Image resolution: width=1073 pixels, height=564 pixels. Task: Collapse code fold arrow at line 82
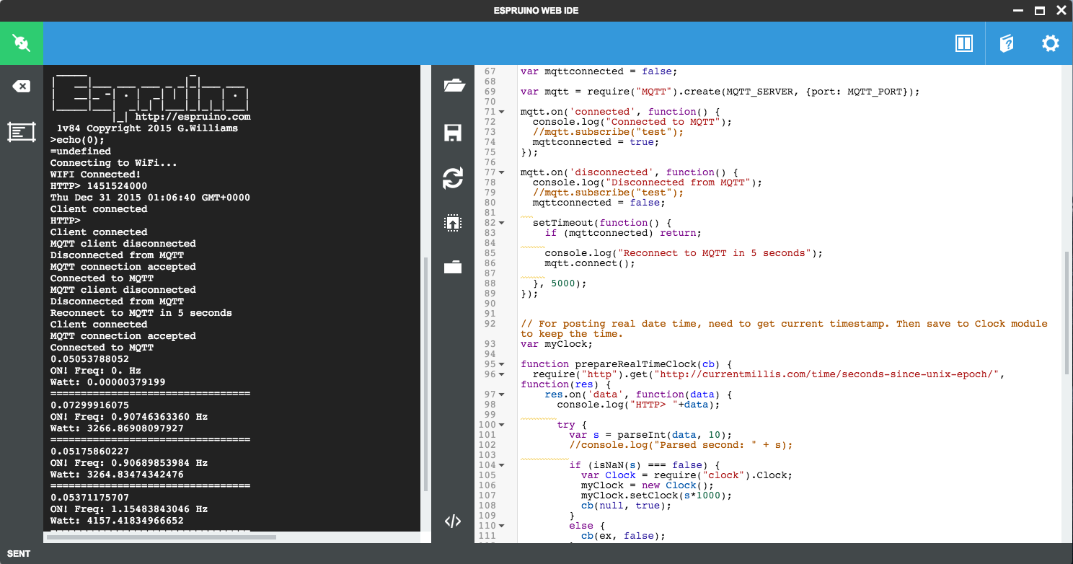click(x=503, y=223)
